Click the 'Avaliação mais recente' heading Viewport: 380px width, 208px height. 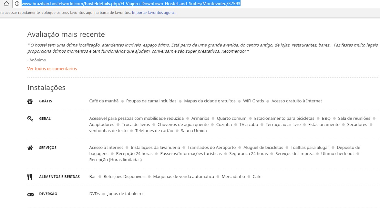point(66,35)
